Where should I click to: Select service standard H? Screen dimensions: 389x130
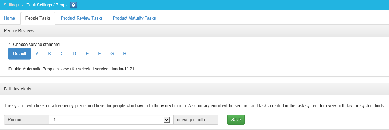125,54
